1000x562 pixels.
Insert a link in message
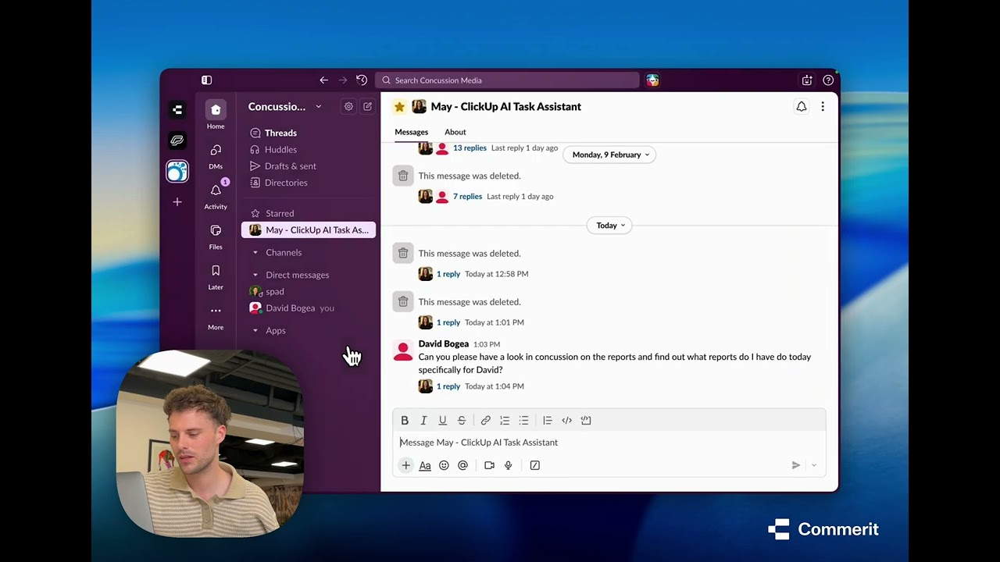(485, 420)
